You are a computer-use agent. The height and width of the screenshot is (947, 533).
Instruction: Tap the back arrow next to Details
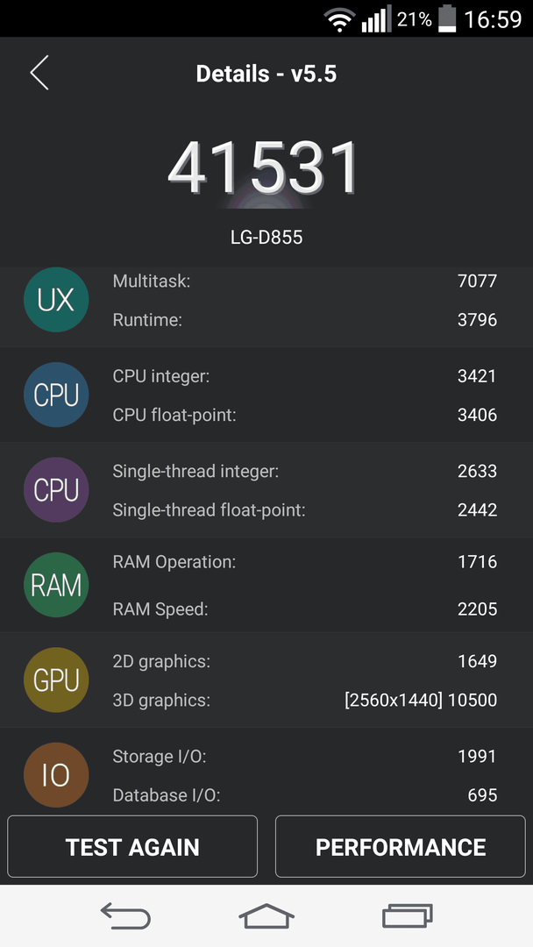(39, 73)
